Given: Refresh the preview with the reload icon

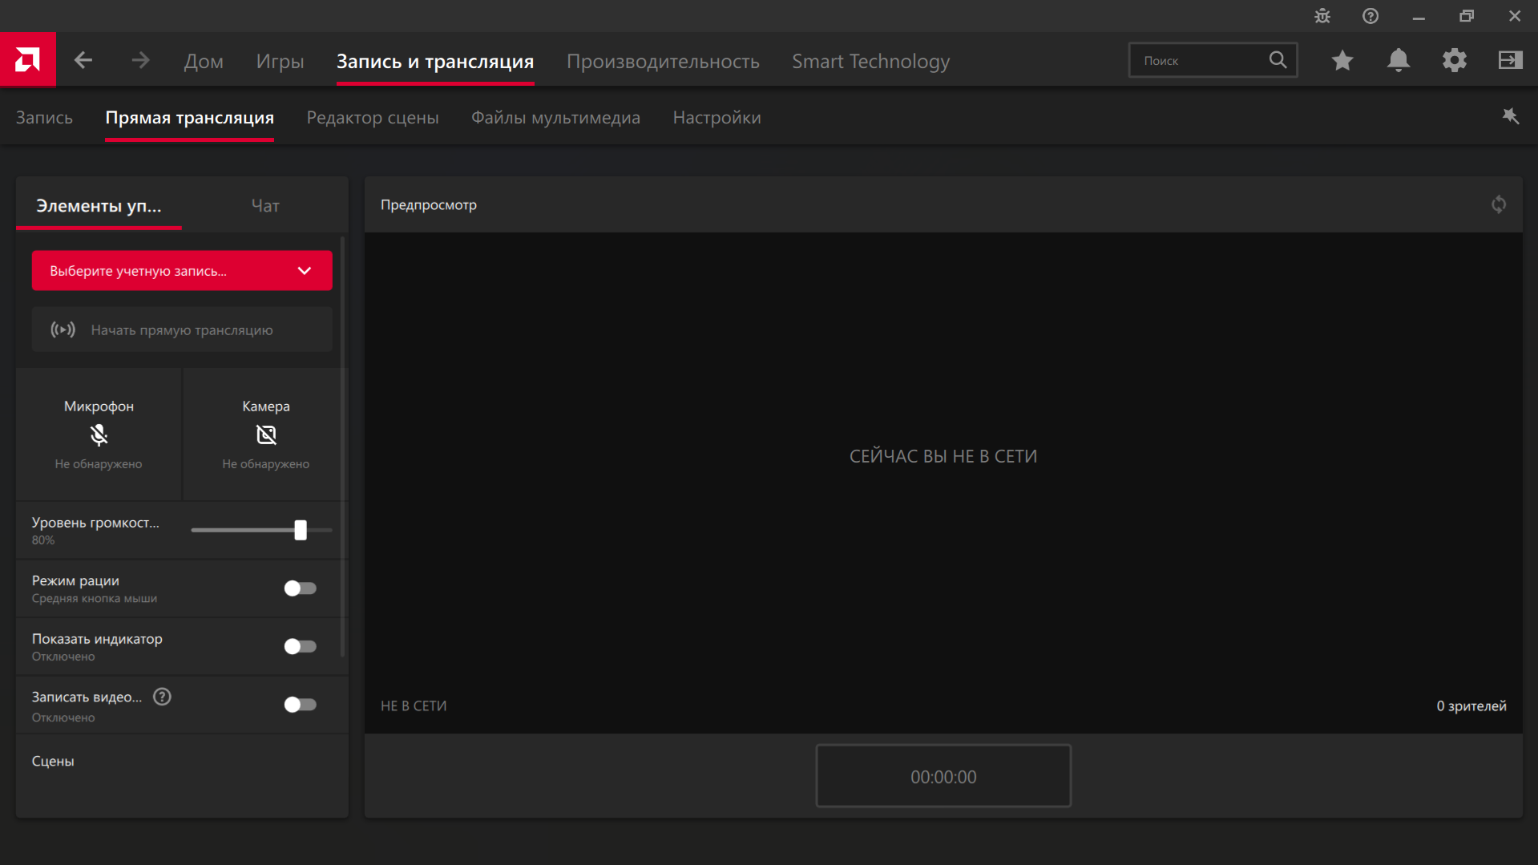Looking at the screenshot, I should (x=1499, y=204).
